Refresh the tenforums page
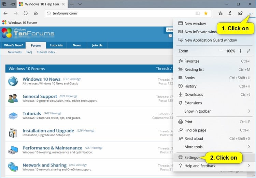This screenshot has width=256, height=178. click(26, 13)
